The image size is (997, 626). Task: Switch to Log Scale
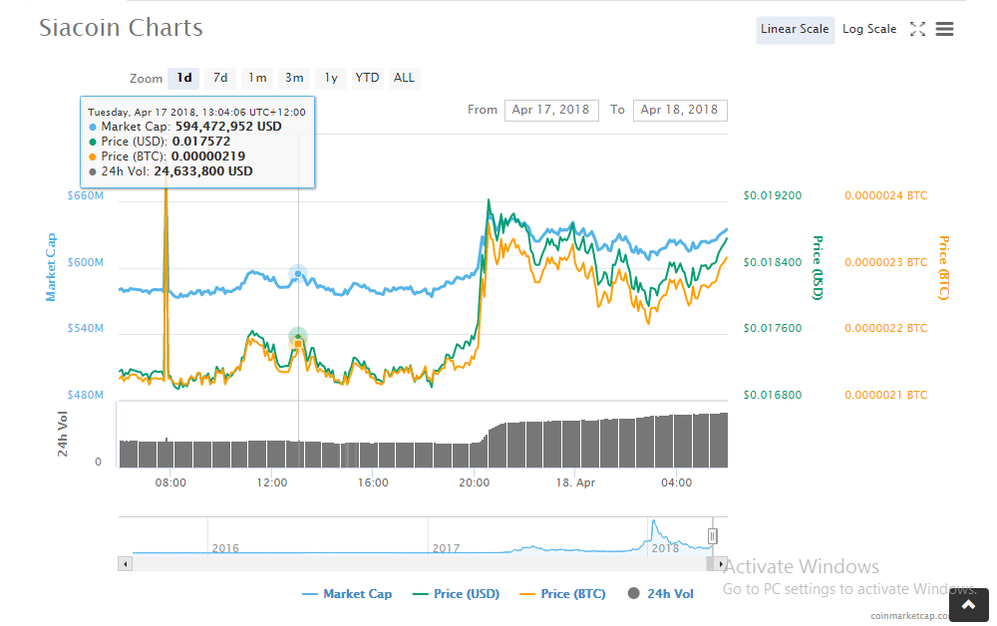coord(869,29)
